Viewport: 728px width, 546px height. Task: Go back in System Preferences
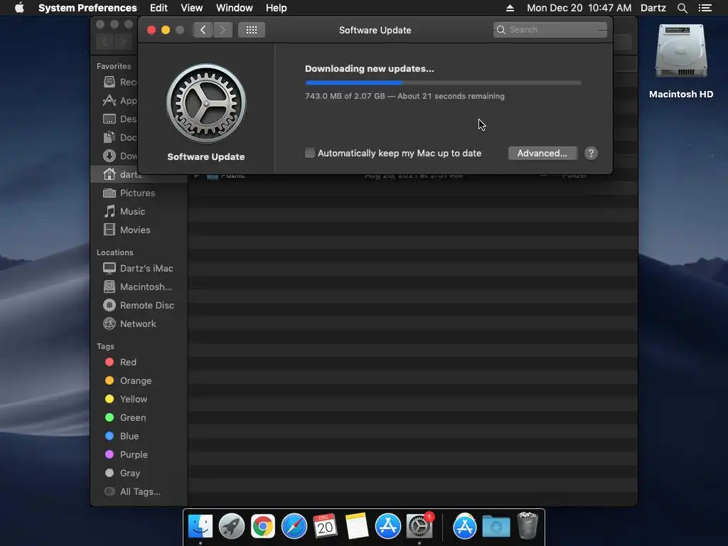(x=203, y=30)
